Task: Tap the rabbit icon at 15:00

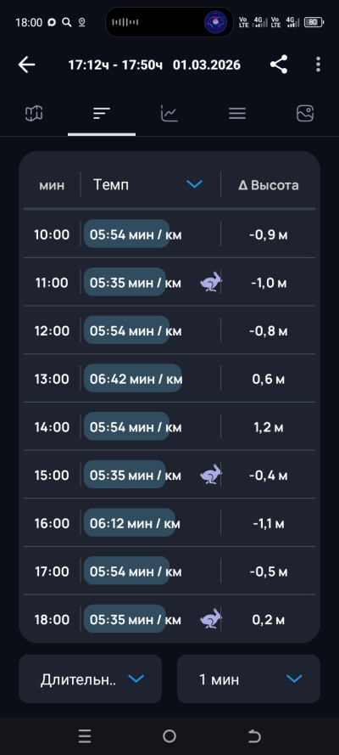Action: (211, 474)
